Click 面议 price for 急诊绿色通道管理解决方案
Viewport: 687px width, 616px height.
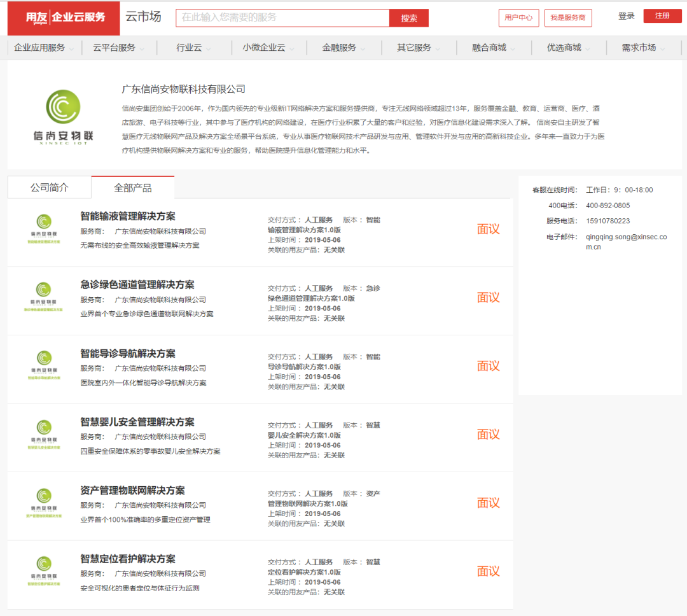coord(488,297)
